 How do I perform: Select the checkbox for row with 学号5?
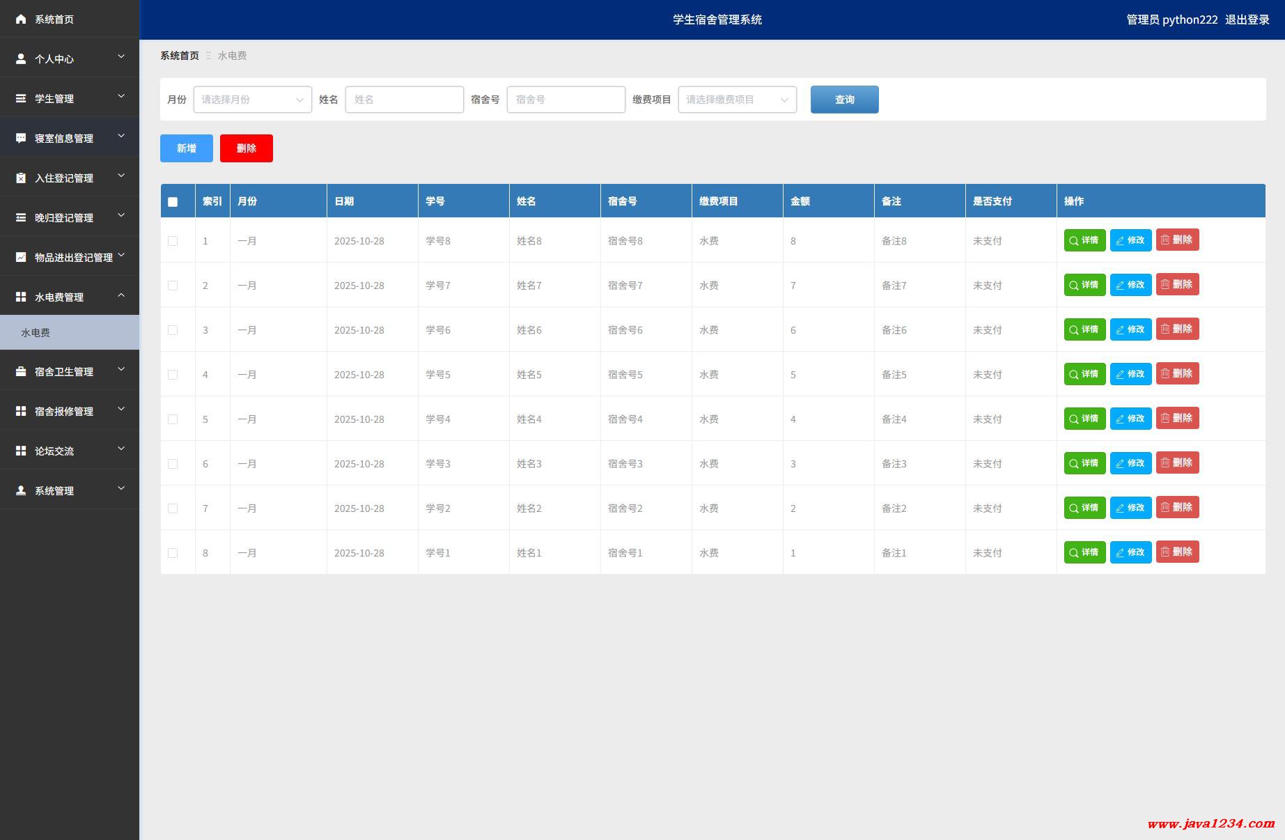[x=173, y=375]
